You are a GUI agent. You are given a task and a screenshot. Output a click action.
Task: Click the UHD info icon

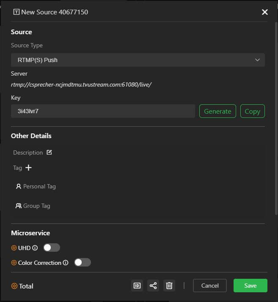(35, 248)
